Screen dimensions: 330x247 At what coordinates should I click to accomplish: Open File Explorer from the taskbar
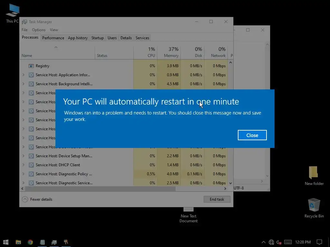tap(18, 242)
